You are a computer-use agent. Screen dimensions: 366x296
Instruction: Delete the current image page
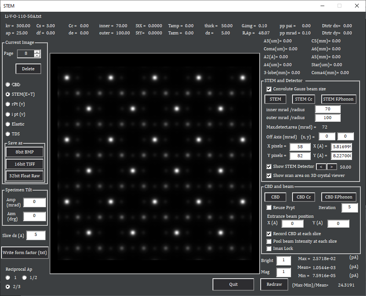[x=28, y=69]
